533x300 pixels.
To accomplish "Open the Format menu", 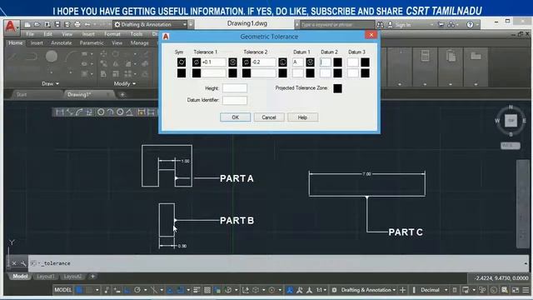I will tap(112, 34).
